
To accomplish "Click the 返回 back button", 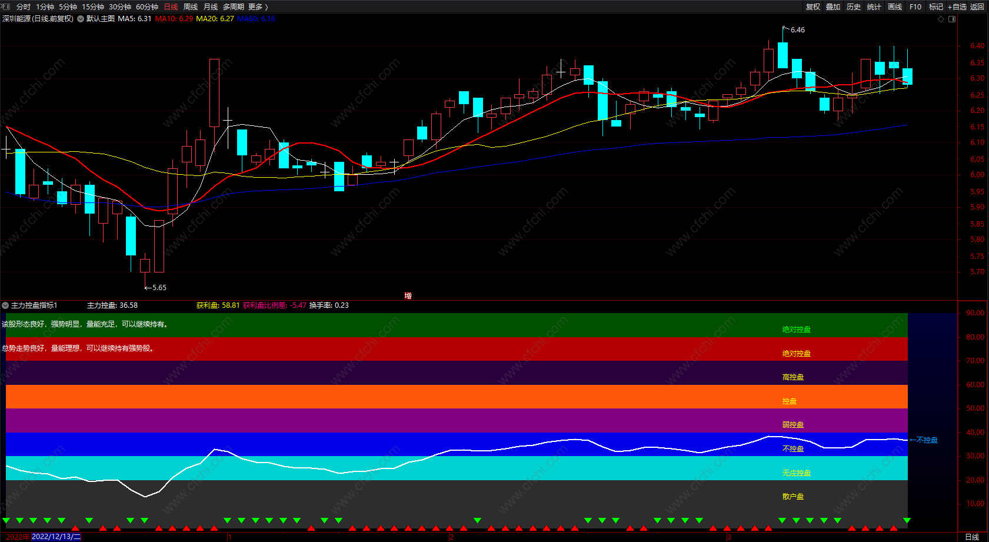I will pyautogui.click(x=977, y=7).
